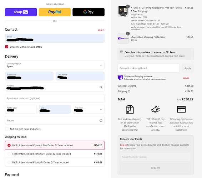Click the €590.22 total amount
The height and width of the screenshot is (178, 202).
click(x=188, y=99)
